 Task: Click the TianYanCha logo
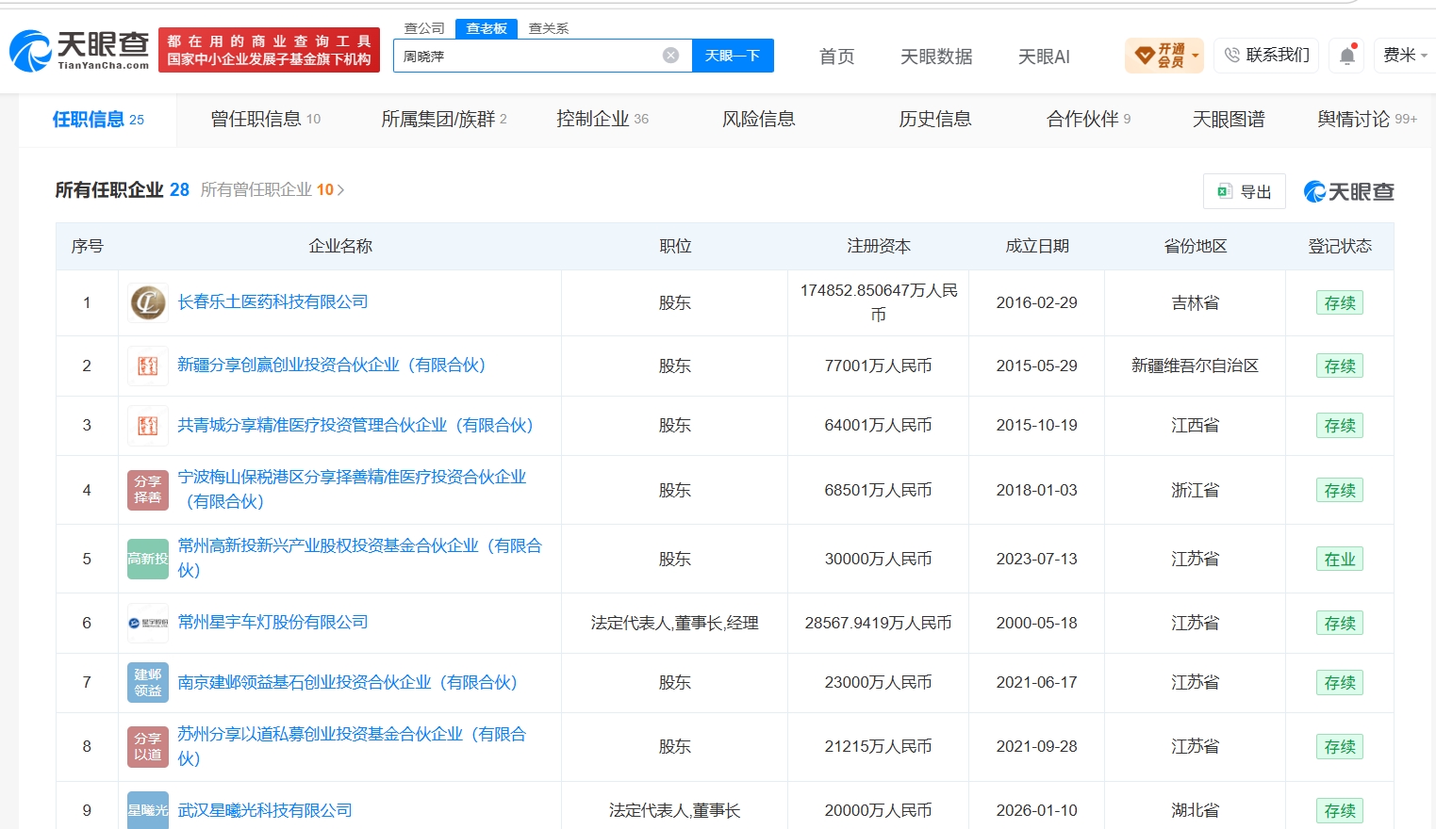79,50
